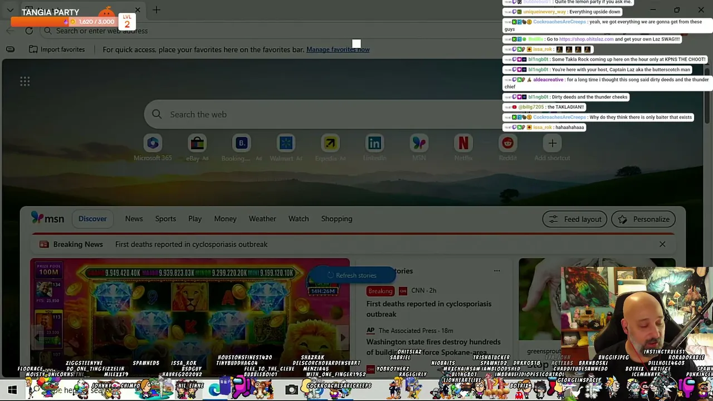Click the favorites bar icon beside Import favorites
Screen dimensions: 713x401
(10, 49)
